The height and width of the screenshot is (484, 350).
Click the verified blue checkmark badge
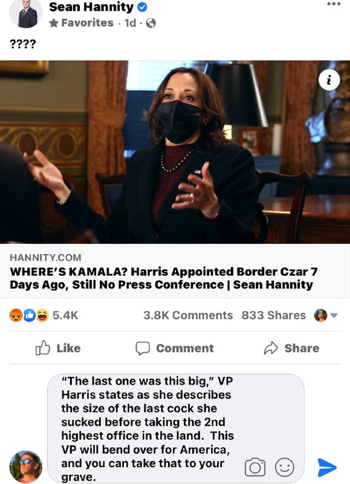tap(142, 7)
